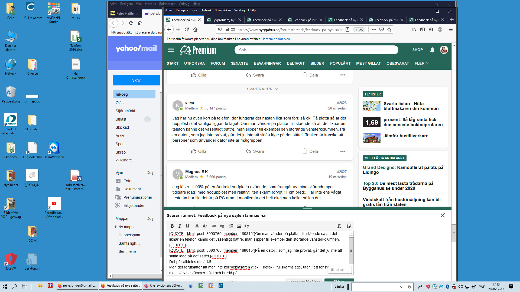Toggle italic formatting in the reply editor

pyautogui.click(x=180, y=226)
